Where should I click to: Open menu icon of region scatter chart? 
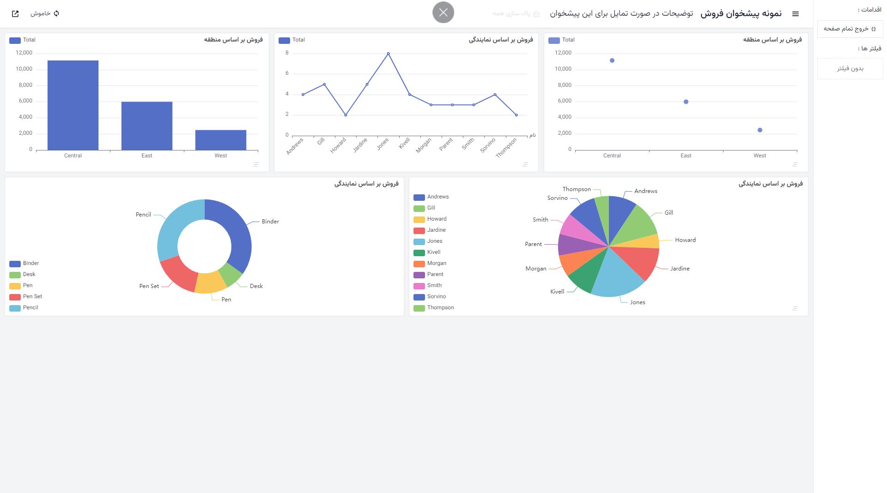point(795,164)
